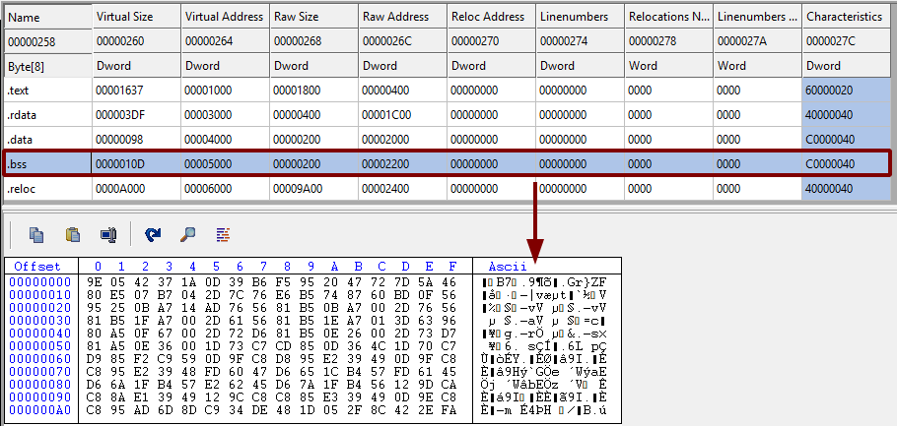Click .reloc Virtual Size value 0000A000
The image size is (897, 426).
click(x=123, y=188)
